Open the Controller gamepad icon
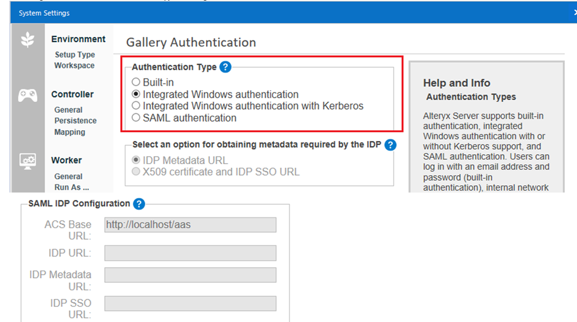This screenshot has height=322, width=577. point(28,96)
